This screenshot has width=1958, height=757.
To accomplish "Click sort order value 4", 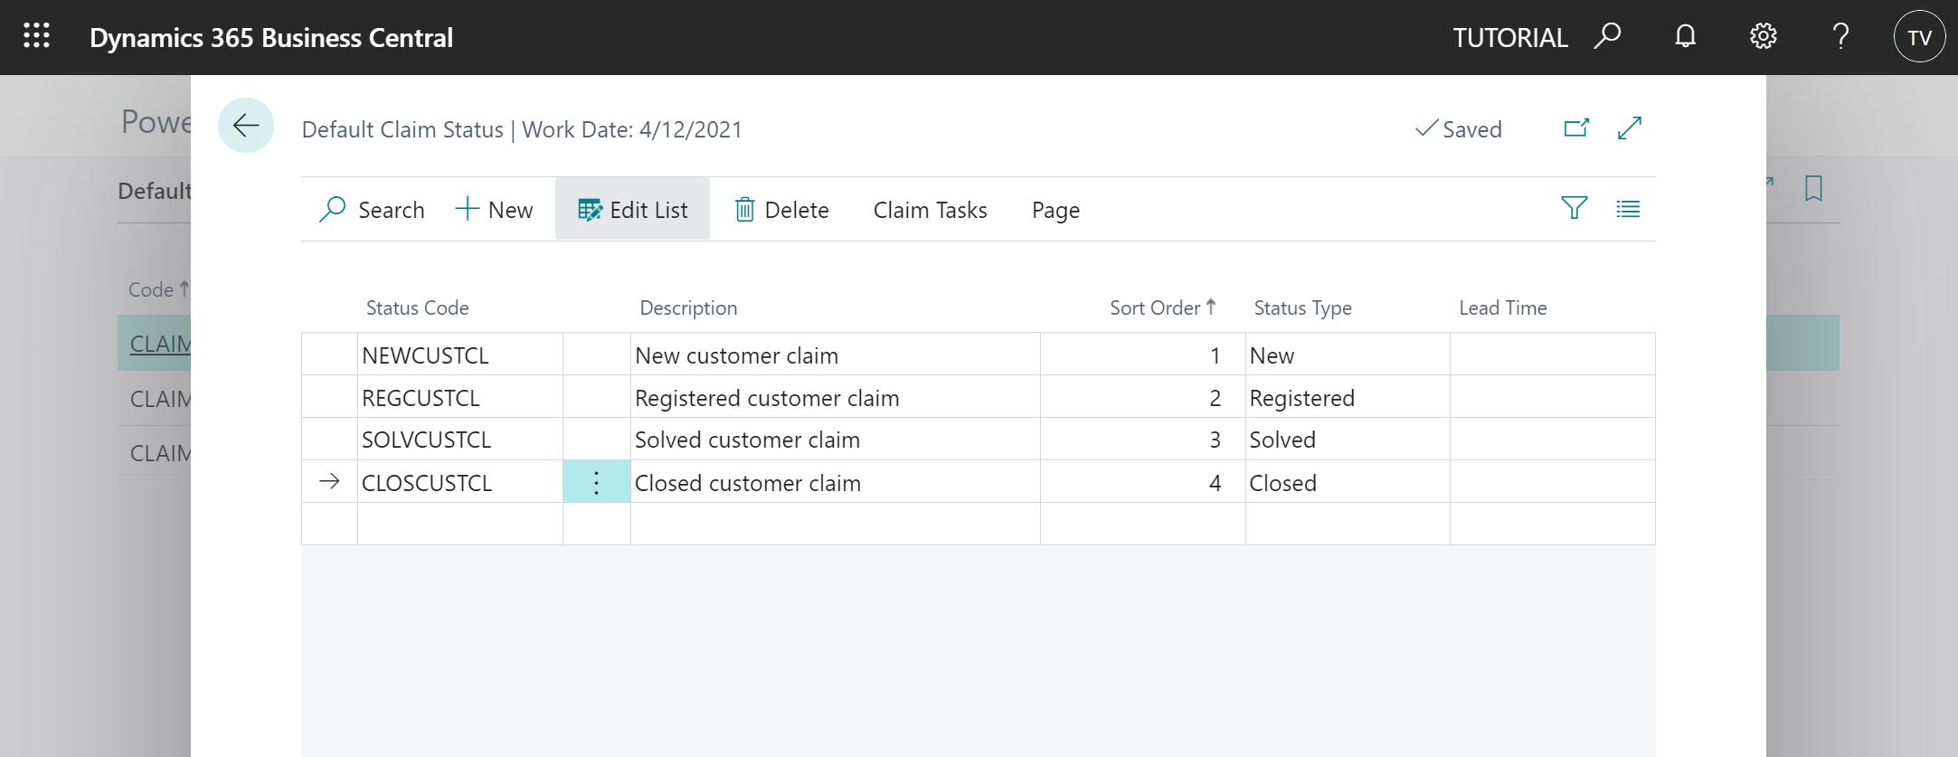I will click(1143, 482).
